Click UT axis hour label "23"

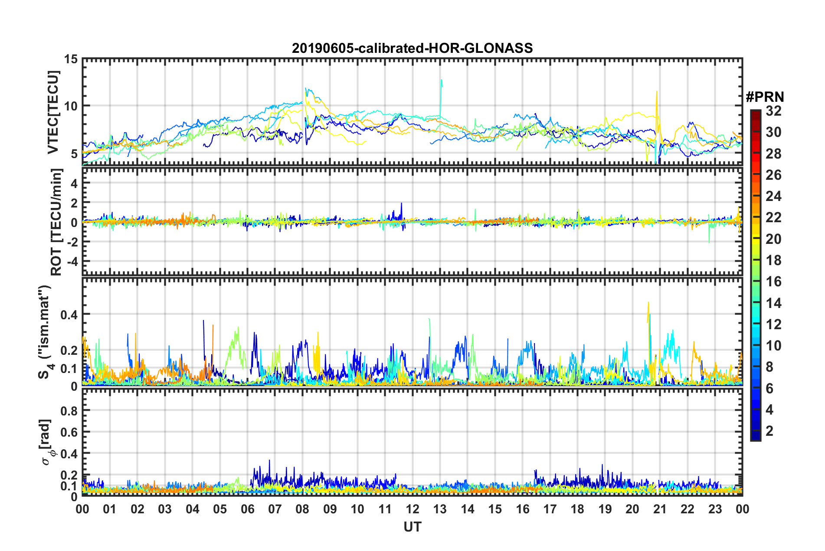pos(715,509)
